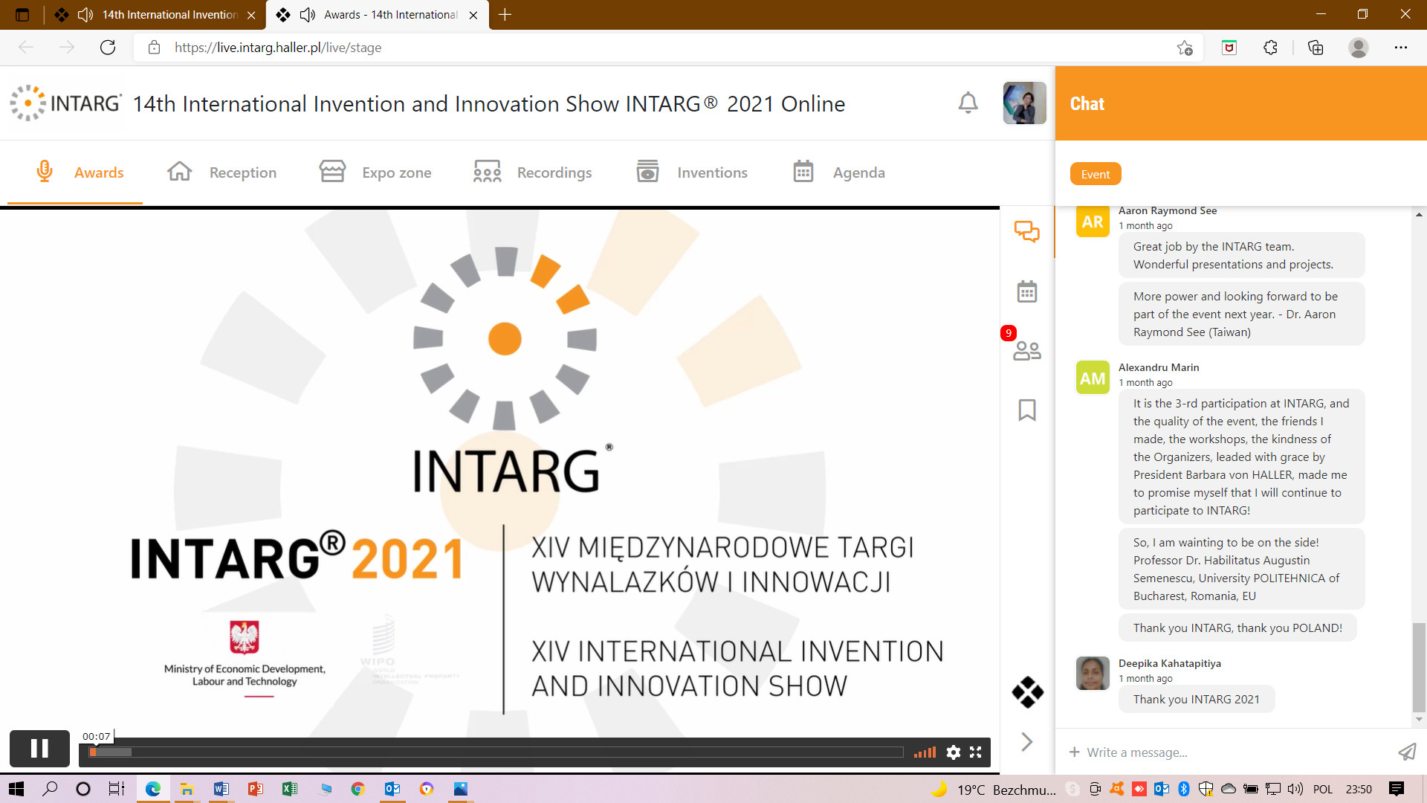
Task: Open browser settings and more menu
Action: [x=1401, y=48]
